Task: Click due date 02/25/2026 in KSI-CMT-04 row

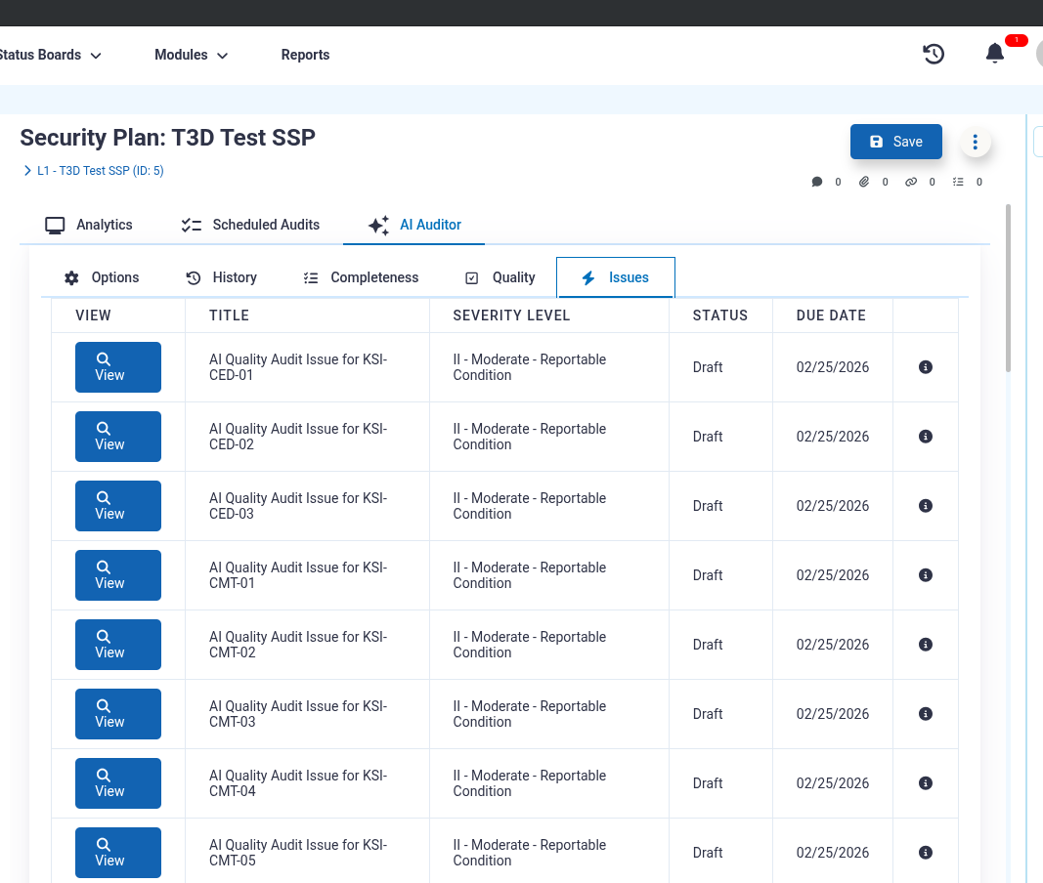Action: (833, 783)
